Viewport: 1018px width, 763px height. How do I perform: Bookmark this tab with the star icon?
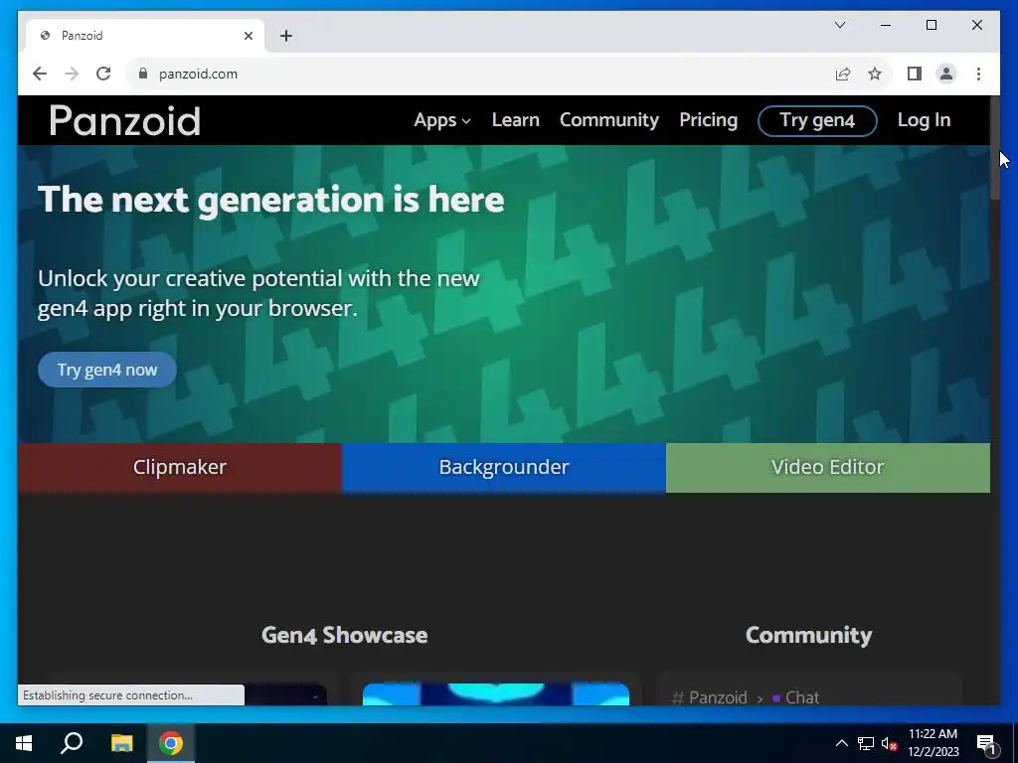875,74
